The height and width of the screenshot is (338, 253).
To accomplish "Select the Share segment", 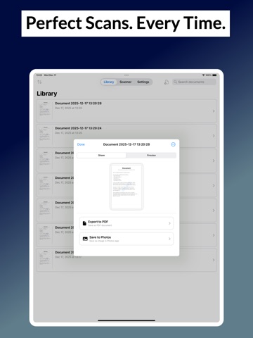I will [x=101, y=156].
